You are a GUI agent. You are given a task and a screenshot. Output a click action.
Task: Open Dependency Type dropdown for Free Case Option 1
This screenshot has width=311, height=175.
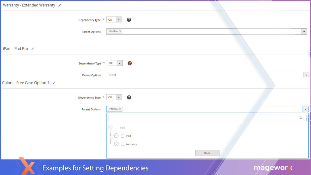114,97
